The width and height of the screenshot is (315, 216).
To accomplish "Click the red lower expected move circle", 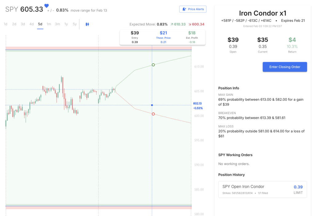I will (153, 114).
